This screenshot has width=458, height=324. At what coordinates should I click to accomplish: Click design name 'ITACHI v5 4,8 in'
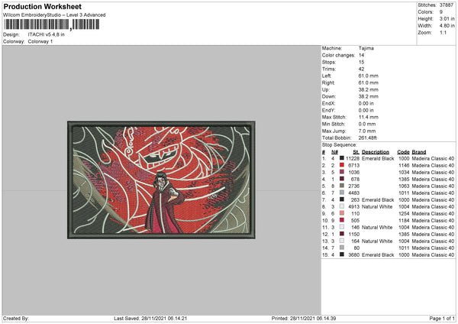point(47,34)
